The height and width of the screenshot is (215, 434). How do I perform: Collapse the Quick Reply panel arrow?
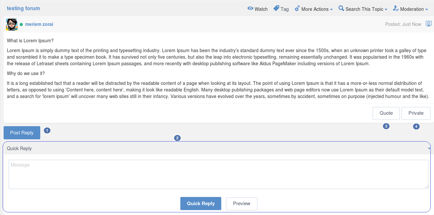tap(429, 148)
